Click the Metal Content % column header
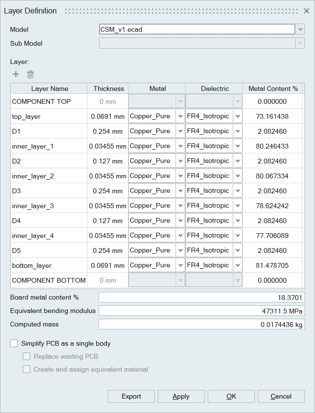The height and width of the screenshot is (413, 315). 273,88
